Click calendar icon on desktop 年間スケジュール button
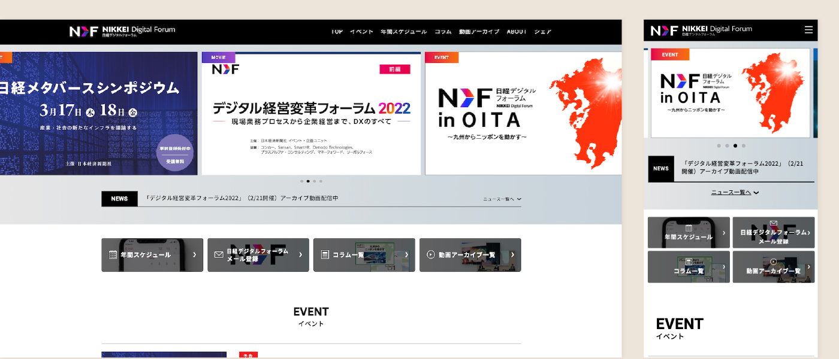Image resolution: width=839 pixels, height=359 pixels. click(x=113, y=255)
